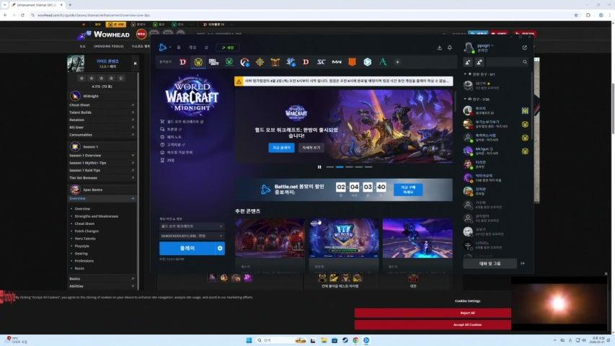615x346 pixels.
Task: Open the ppogri profile status dropdown
Action: (x=485, y=45)
